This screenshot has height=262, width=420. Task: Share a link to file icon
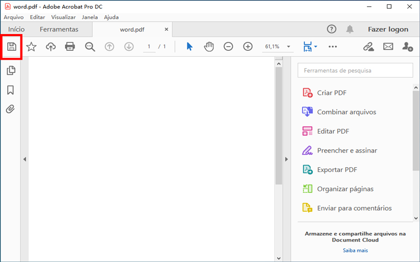(x=369, y=47)
